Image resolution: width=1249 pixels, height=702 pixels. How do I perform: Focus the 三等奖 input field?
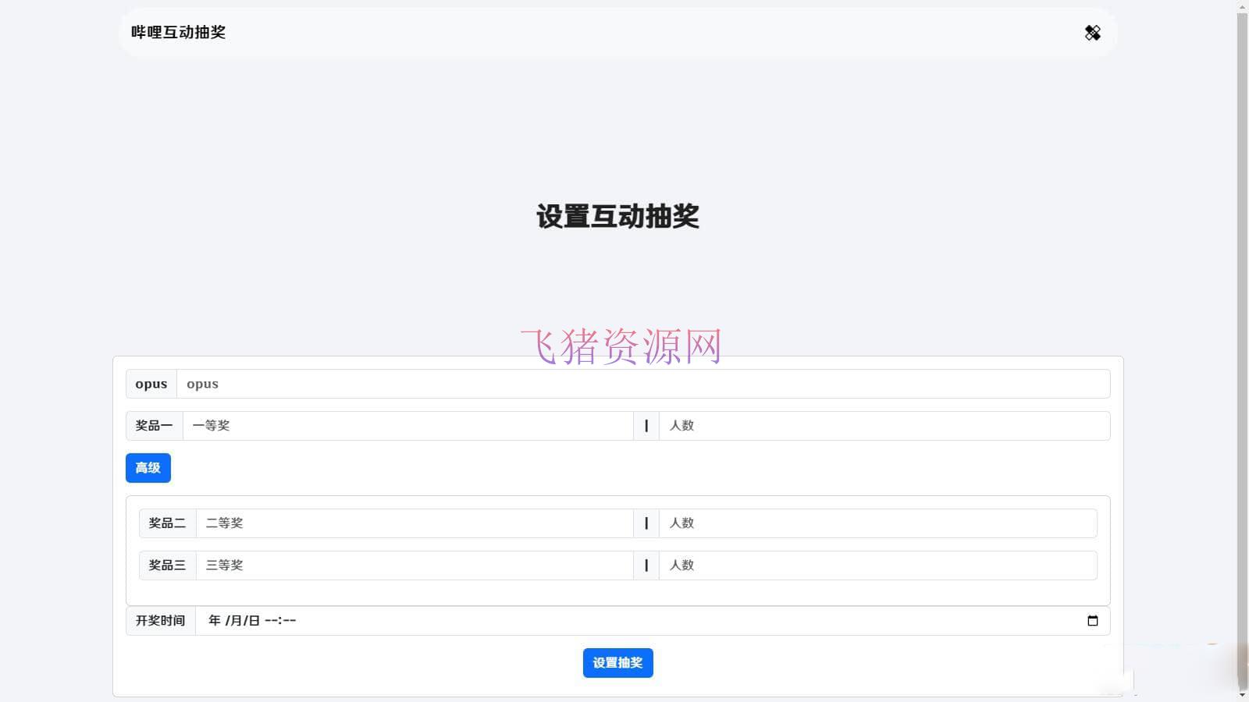click(x=414, y=565)
